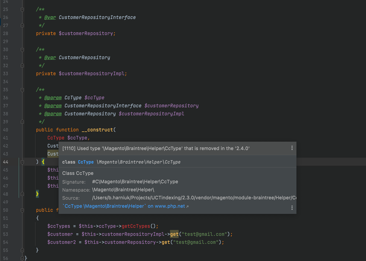Click line number 28 in the gutter
This screenshot has height=261, width=366.
tap(5, 34)
